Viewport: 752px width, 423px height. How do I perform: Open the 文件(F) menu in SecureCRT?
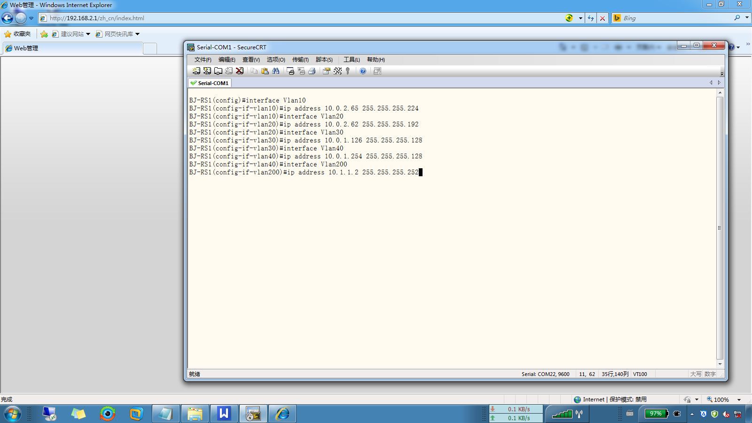[203, 60]
